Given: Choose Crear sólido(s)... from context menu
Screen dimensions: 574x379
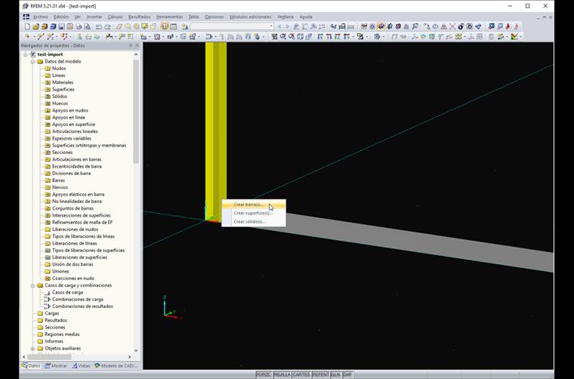Looking at the screenshot, I should (254, 221).
